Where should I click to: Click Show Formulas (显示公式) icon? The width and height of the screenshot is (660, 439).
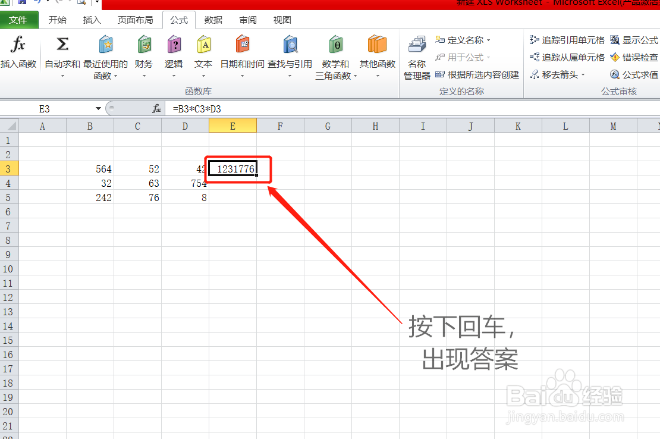coord(615,40)
